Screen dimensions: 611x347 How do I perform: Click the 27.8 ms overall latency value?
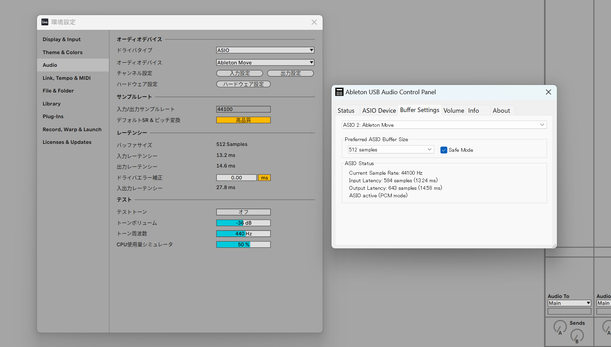click(226, 187)
